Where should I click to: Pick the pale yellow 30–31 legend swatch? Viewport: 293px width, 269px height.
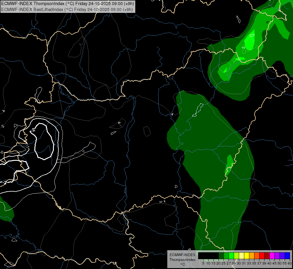tap(242, 256)
